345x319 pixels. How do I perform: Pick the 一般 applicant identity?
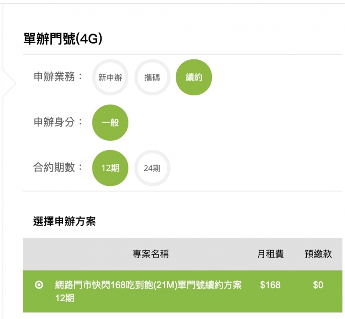110,123
